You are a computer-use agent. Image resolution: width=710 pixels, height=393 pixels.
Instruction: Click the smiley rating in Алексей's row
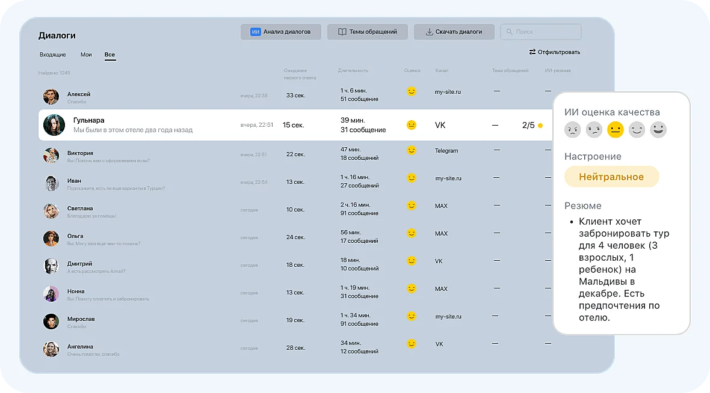(x=411, y=91)
